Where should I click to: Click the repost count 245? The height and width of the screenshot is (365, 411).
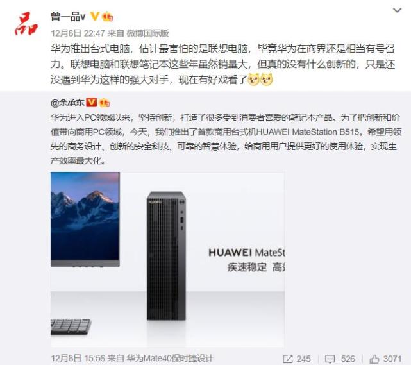[x=303, y=359]
